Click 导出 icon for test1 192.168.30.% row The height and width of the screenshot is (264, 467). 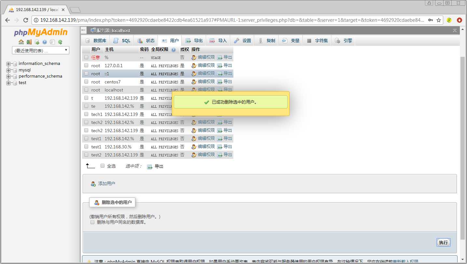[220, 147]
